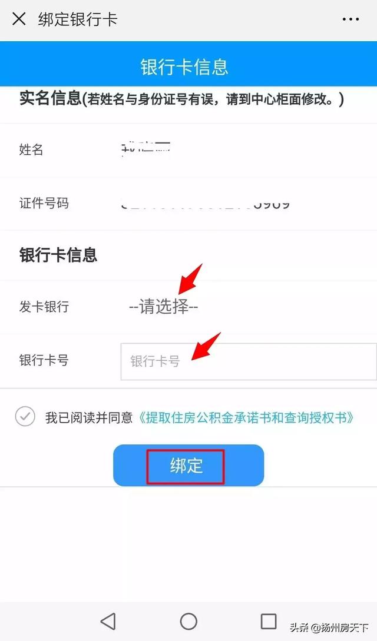The image size is (377, 641).
Task: Click the masked name value field
Action: (x=145, y=150)
